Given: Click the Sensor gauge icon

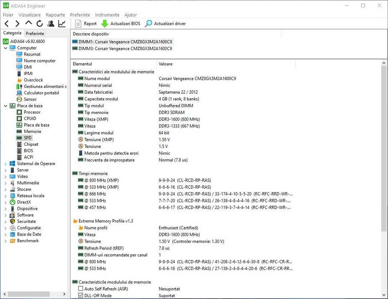Looking at the screenshot, I should tap(19, 99).
